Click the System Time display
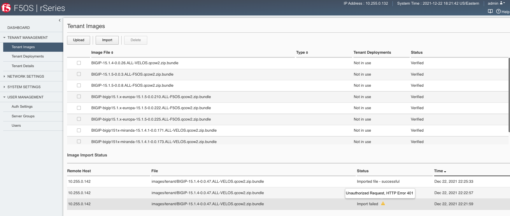 438,4
